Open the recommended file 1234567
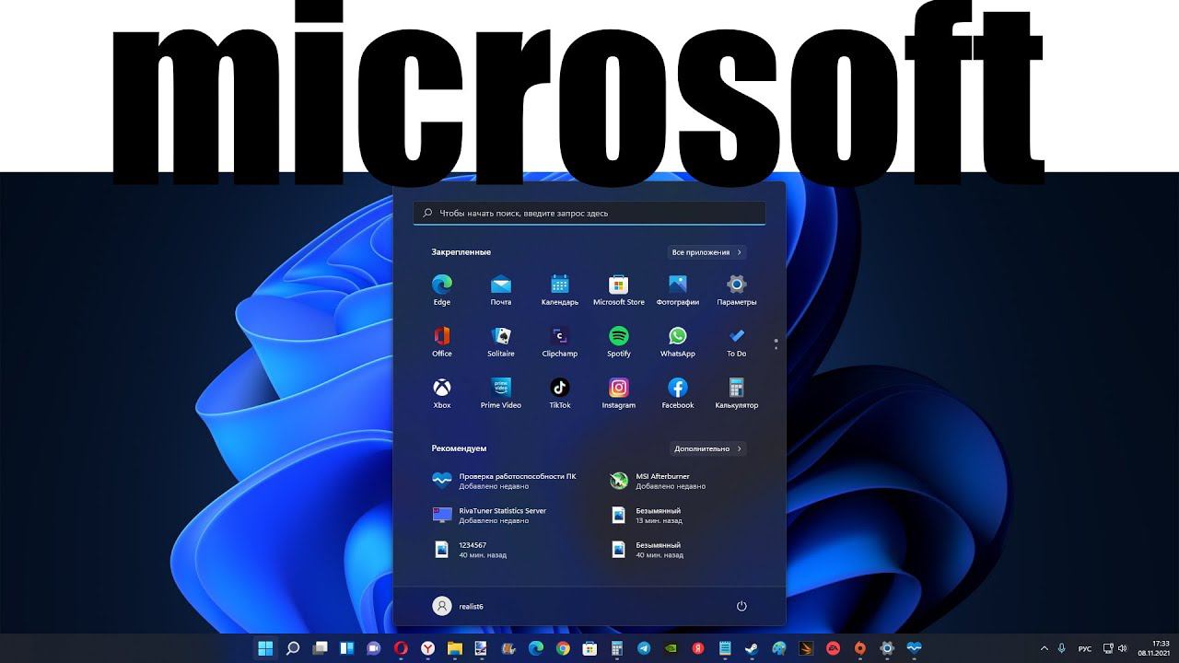This screenshot has height=663, width=1179. click(x=470, y=550)
